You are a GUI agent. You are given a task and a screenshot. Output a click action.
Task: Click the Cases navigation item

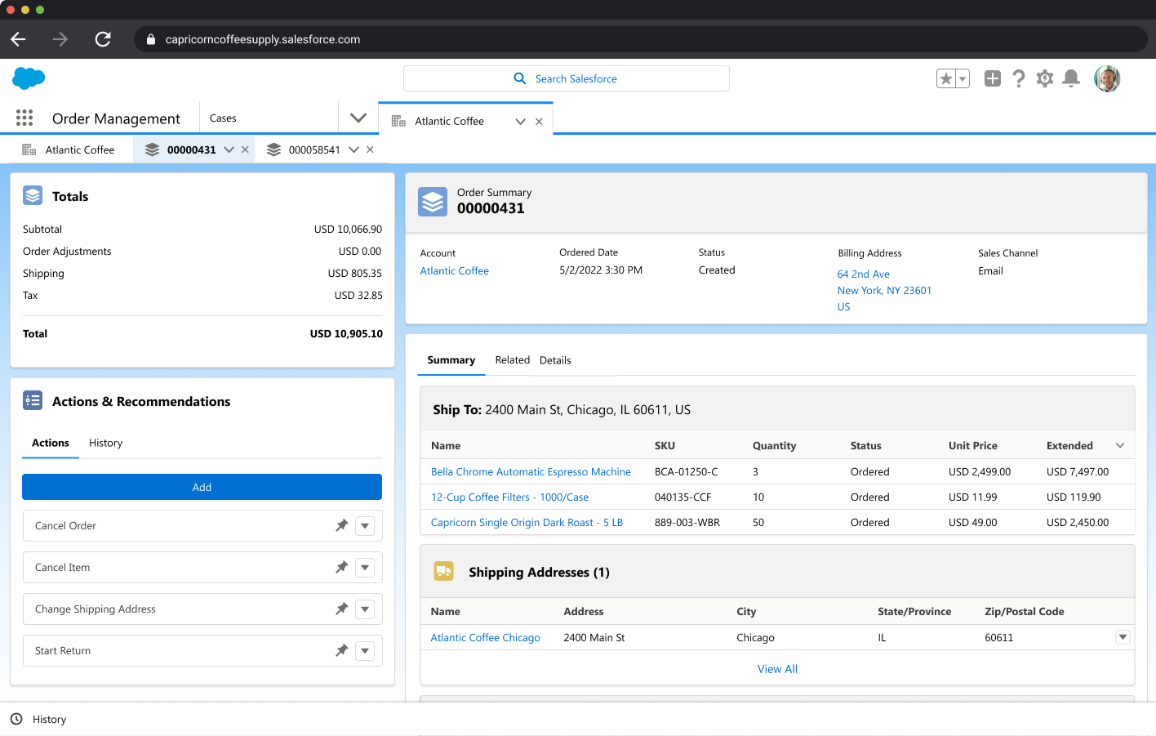pyautogui.click(x=223, y=118)
